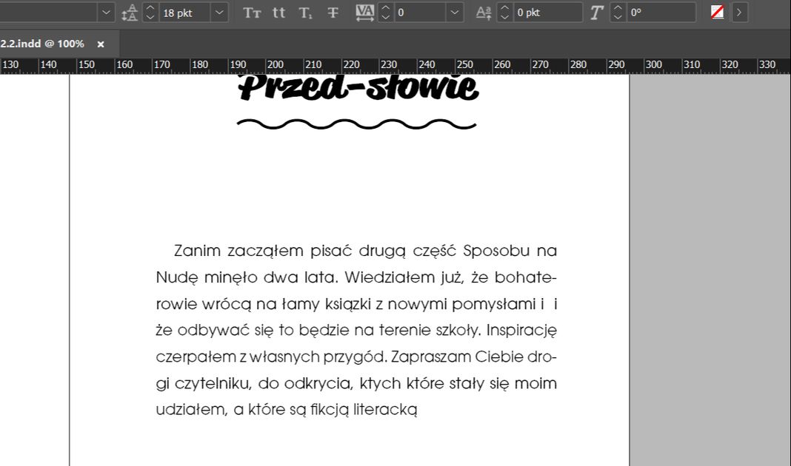Open the font dropdown arrow left of leading
The image size is (791, 466).
tap(106, 13)
